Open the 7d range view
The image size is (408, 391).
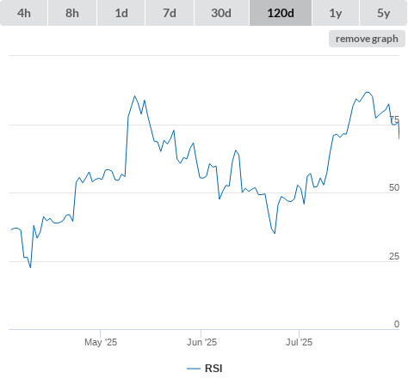click(170, 13)
